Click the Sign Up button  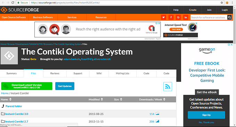[x=206, y=115]
